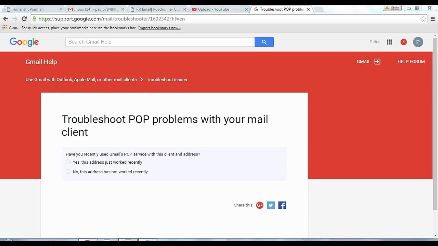
Task: Share this page on Twitter
Action: tap(271, 205)
